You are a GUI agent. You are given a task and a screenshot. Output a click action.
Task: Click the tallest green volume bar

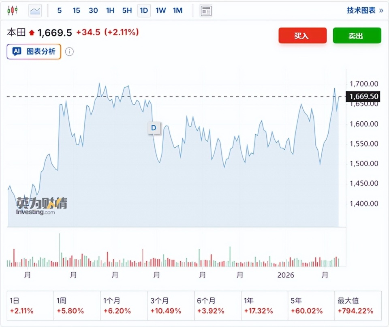pyautogui.click(x=59, y=250)
